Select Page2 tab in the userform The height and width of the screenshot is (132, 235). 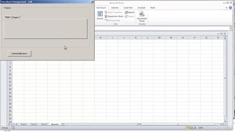coord(16,17)
